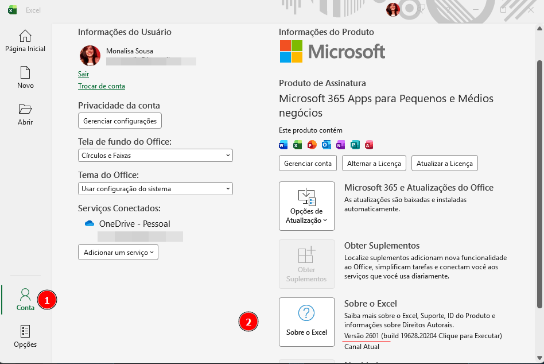544x364 pixels.
Task: Expand the Adicionar um serviço dropdown
Action: 118,252
